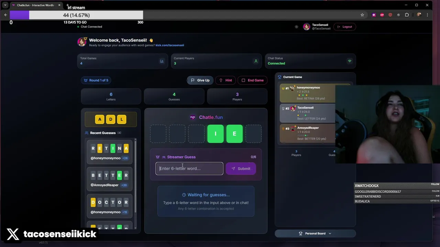Open the TacoSenseii profile avatar in the header
Screen dimensions: 440x247
pos(306,27)
